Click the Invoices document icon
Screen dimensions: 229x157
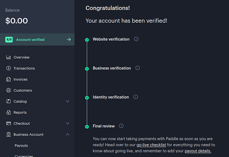[8, 79]
